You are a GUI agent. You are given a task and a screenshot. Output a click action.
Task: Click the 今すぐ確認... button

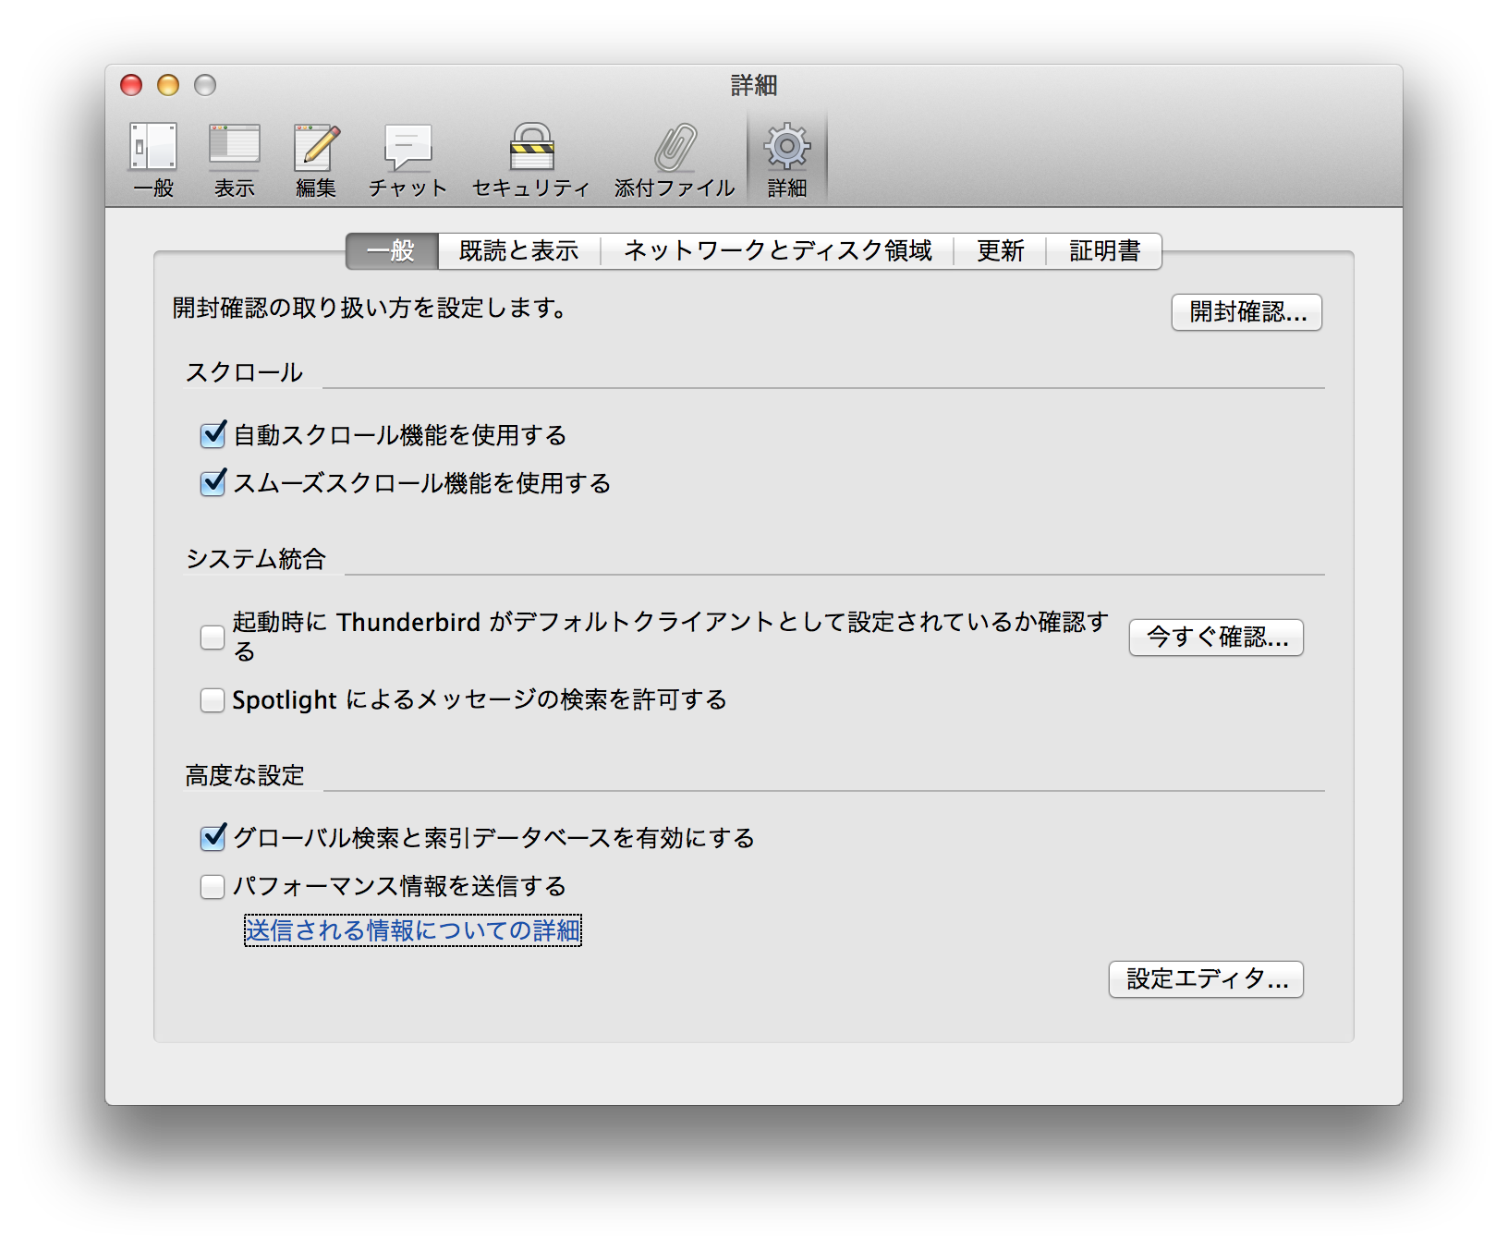pos(1216,638)
